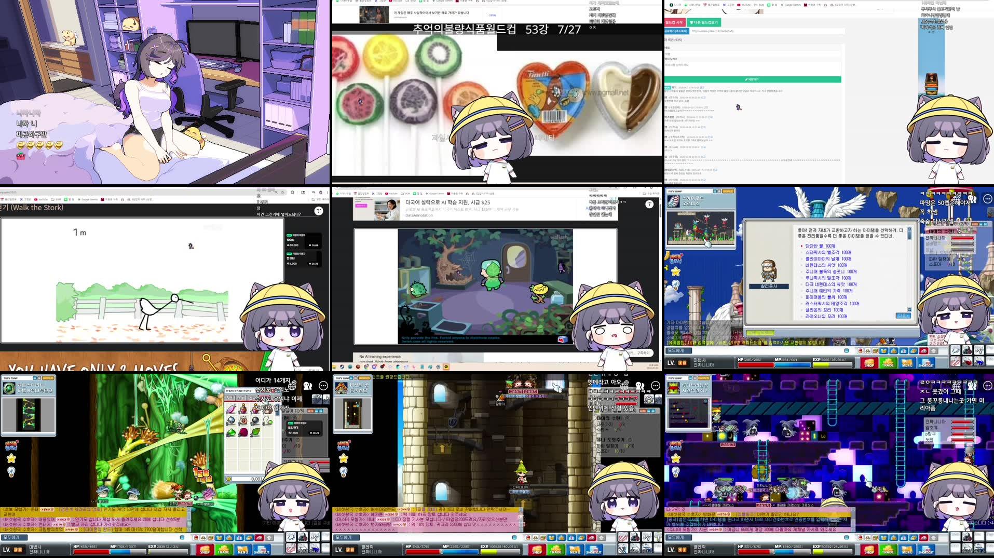Click the red 월드컵 시작 button
Screen dimensions: 994x558
[x=675, y=22]
